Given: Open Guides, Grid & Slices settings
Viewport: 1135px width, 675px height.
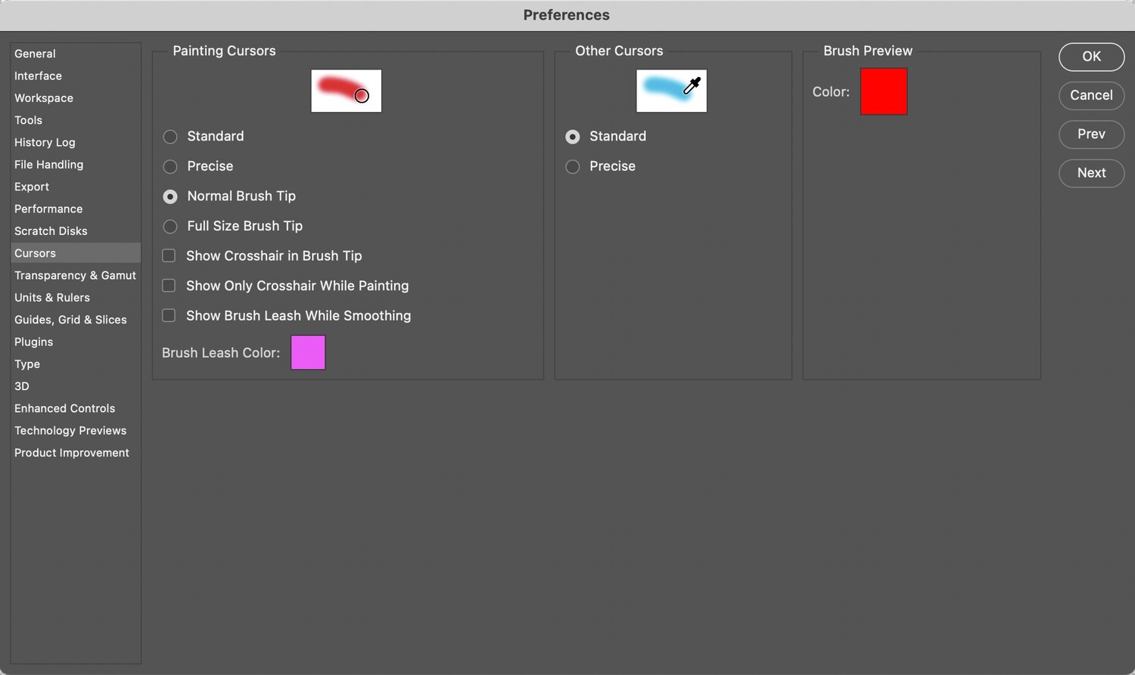Looking at the screenshot, I should (70, 320).
